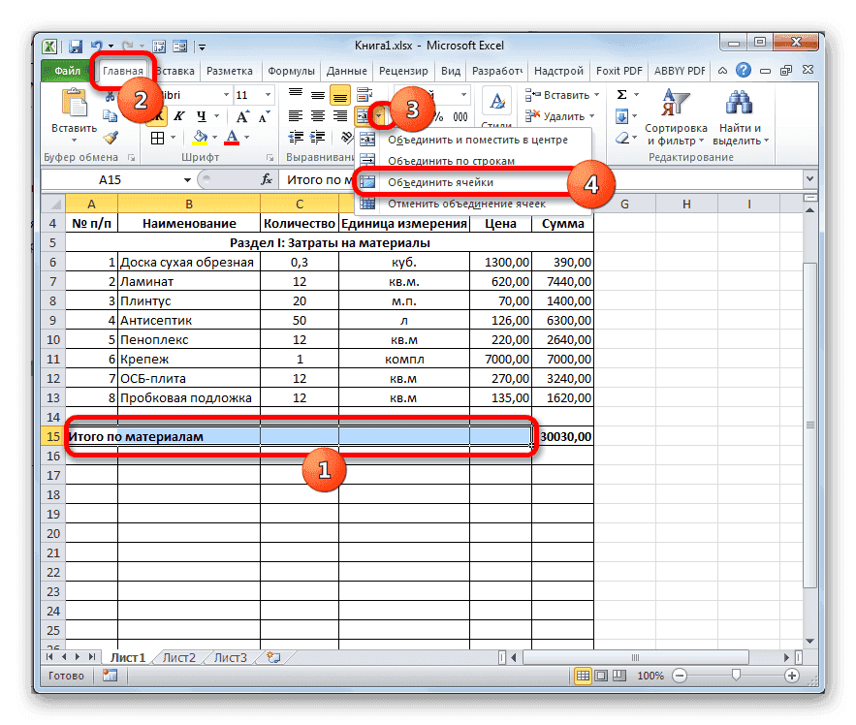Toggle underline formatting
856x725 pixels.
click(202, 115)
